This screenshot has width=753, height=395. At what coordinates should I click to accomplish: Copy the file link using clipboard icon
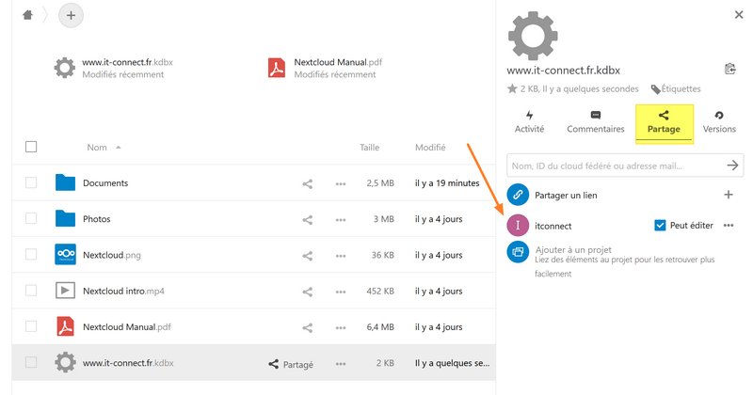(729, 69)
